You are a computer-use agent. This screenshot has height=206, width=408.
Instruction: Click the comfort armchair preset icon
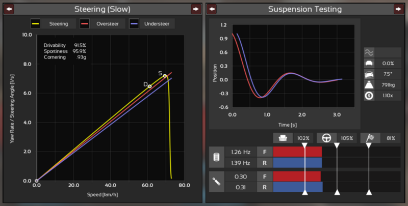coord(283,138)
